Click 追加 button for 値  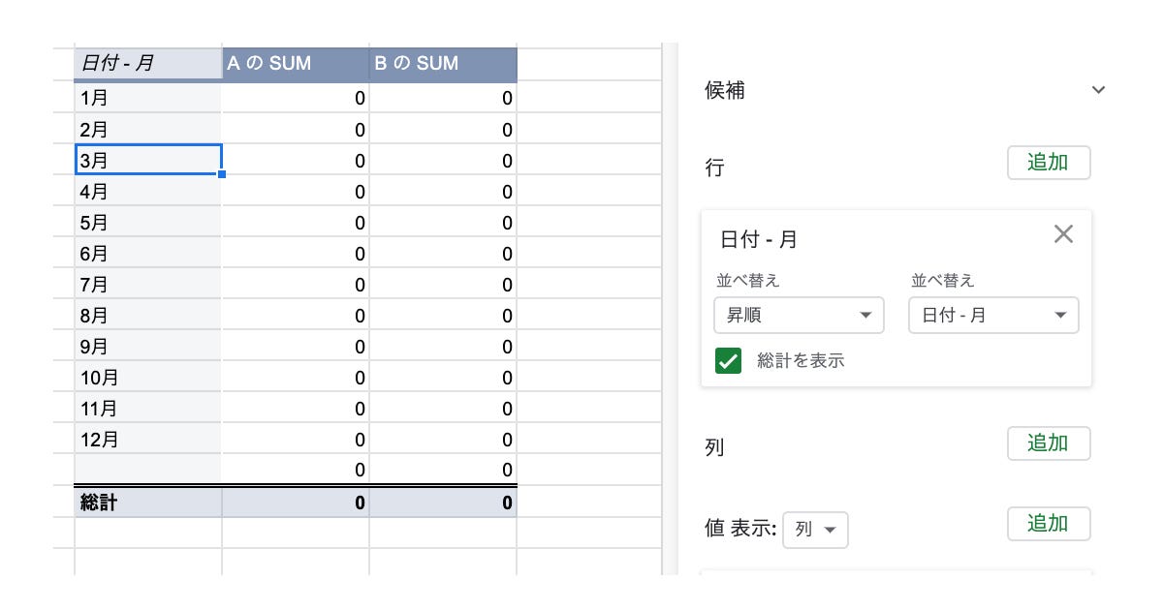tap(1049, 524)
